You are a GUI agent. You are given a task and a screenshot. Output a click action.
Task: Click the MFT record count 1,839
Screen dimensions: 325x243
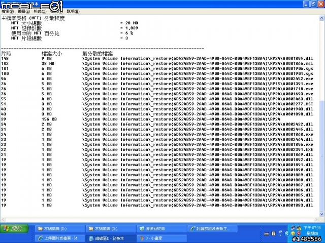(132, 28)
